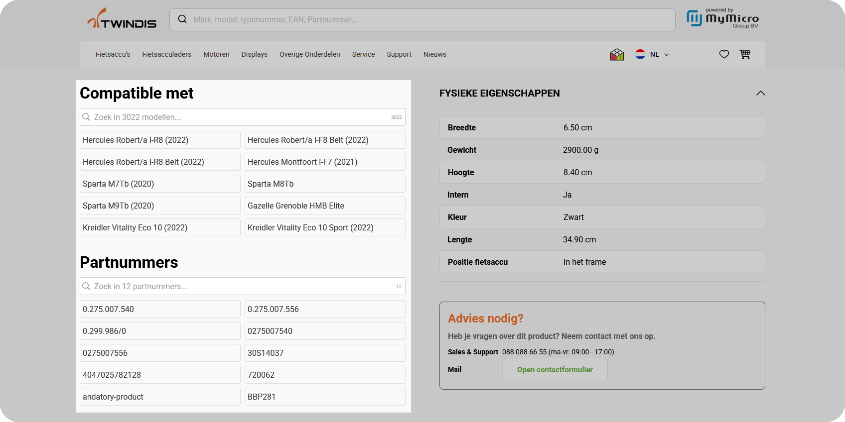Collapse Fysieke Eigenschappen section

760,93
